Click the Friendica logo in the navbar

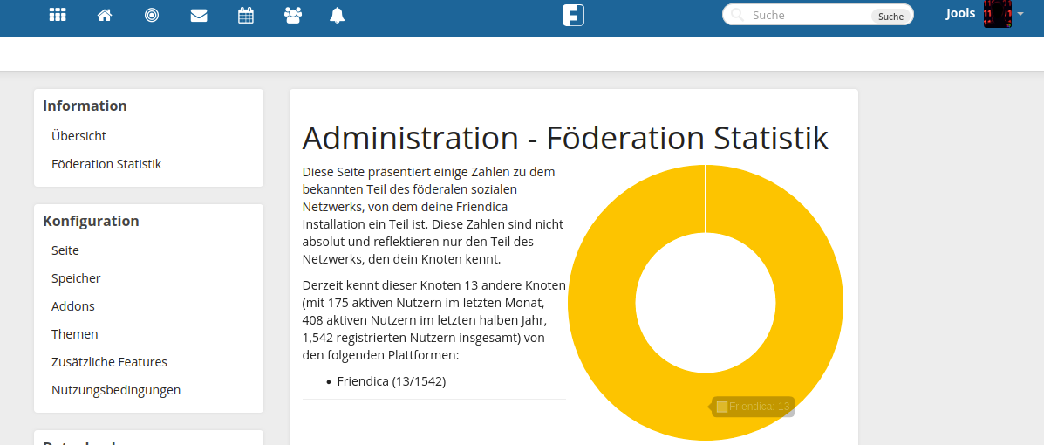click(573, 15)
